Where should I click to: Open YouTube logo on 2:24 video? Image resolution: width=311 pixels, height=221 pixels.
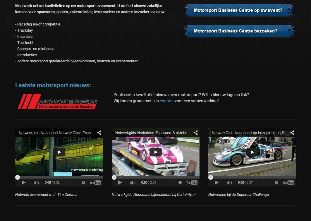(x=192, y=183)
